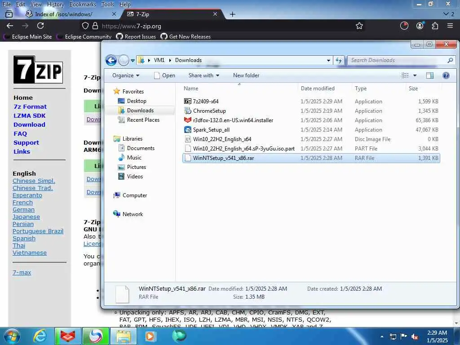Open the browser account profile icon
Screen dimensions: 460x345
click(420, 26)
